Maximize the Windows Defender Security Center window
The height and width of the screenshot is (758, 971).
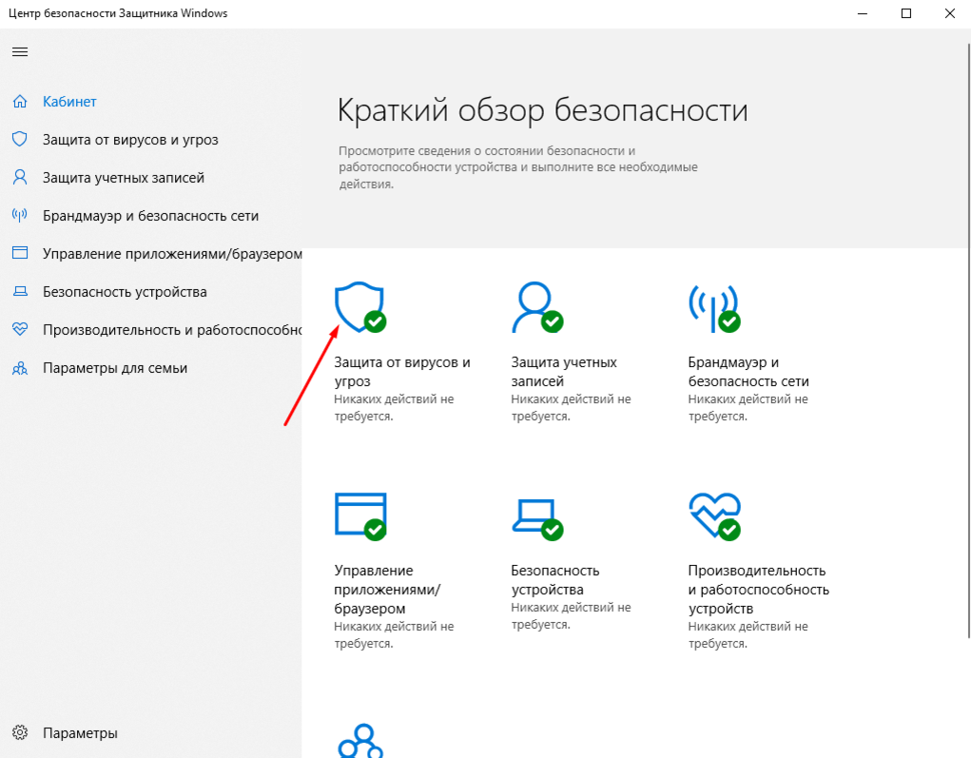pyautogui.click(x=906, y=13)
